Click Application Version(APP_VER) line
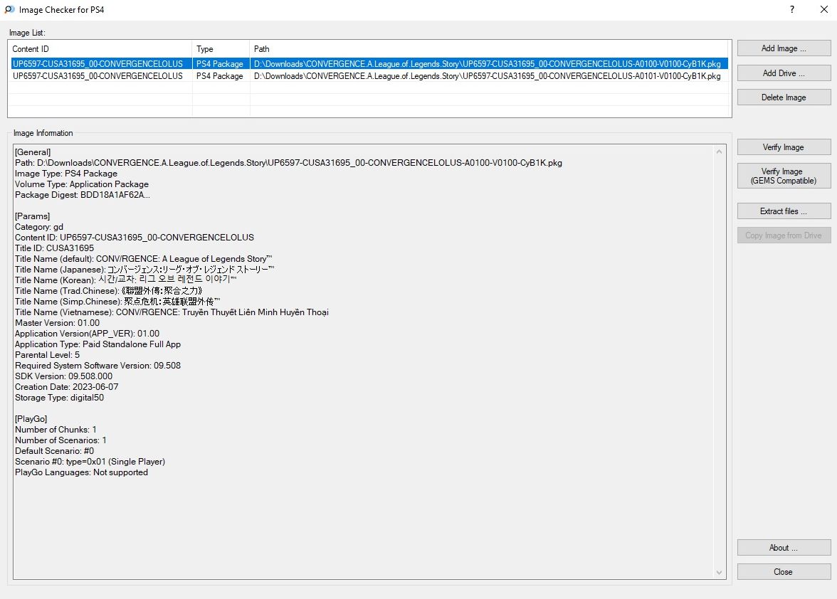837x599 pixels. pyautogui.click(x=87, y=334)
